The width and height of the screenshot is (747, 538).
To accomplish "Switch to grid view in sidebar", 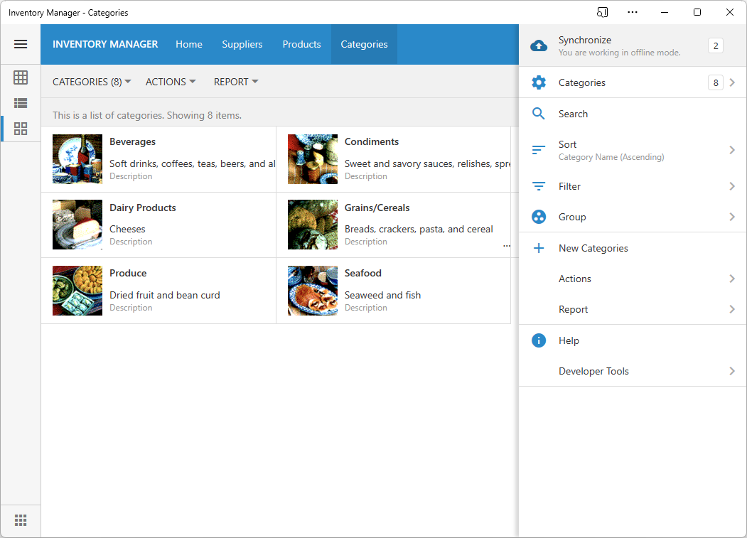I will pyautogui.click(x=21, y=77).
